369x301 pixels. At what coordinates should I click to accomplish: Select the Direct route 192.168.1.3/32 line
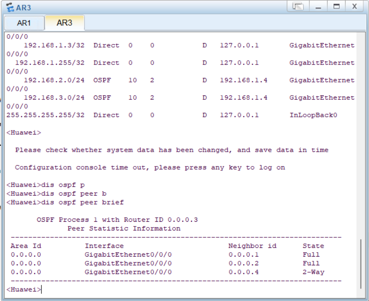(87, 45)
